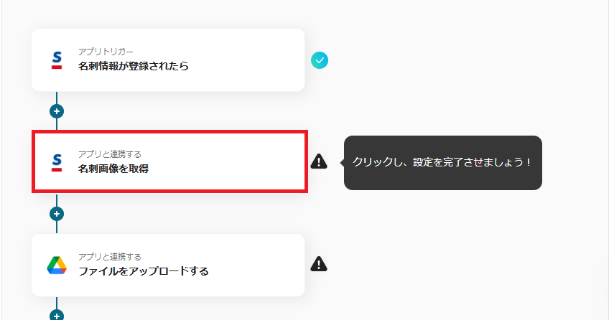The width and height of the screenshot is (609, 320).
Task: Click アプリと連携する label above ファイルをアップロードする
Action: point(109,257)
